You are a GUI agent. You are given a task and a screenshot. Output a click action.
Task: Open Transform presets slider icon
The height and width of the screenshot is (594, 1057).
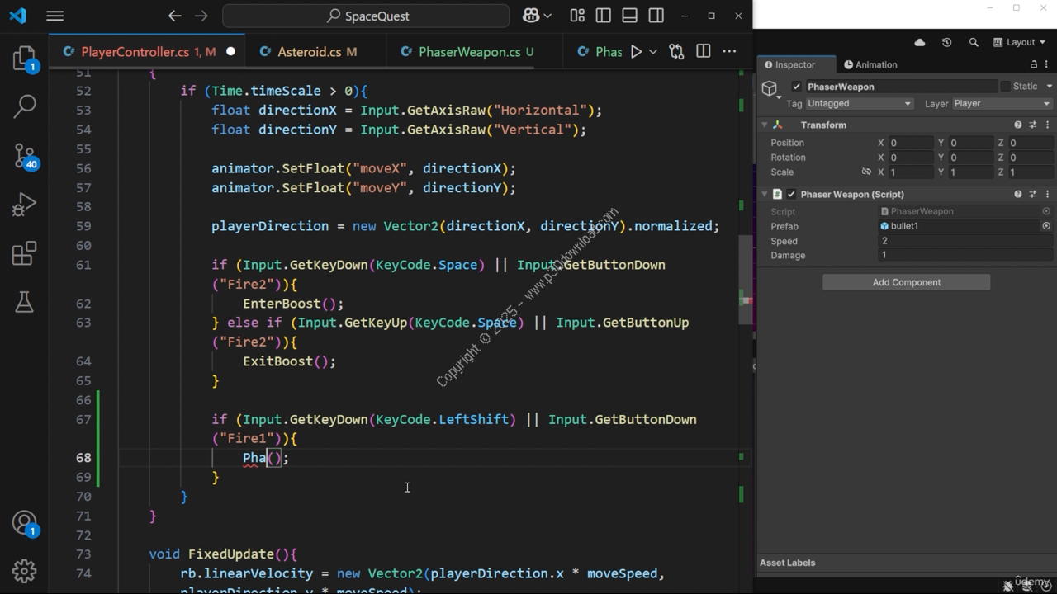click(x=1033, y=125)
